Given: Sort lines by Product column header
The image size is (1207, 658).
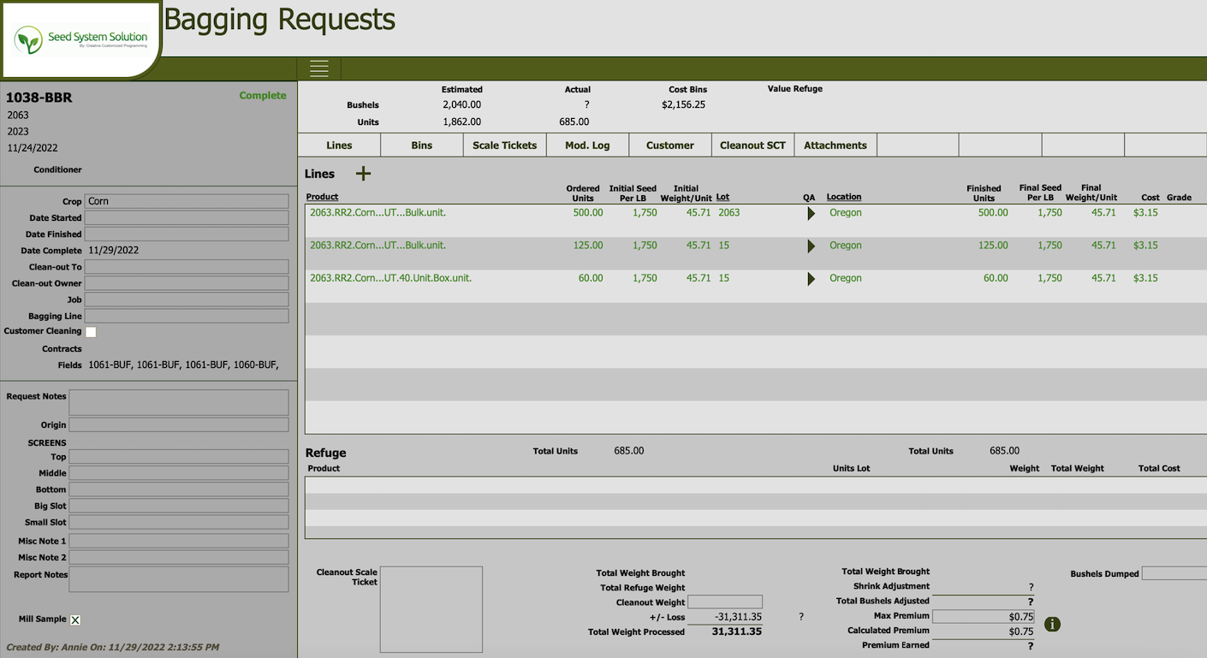Looking at the screenshot, I should 323,197.
